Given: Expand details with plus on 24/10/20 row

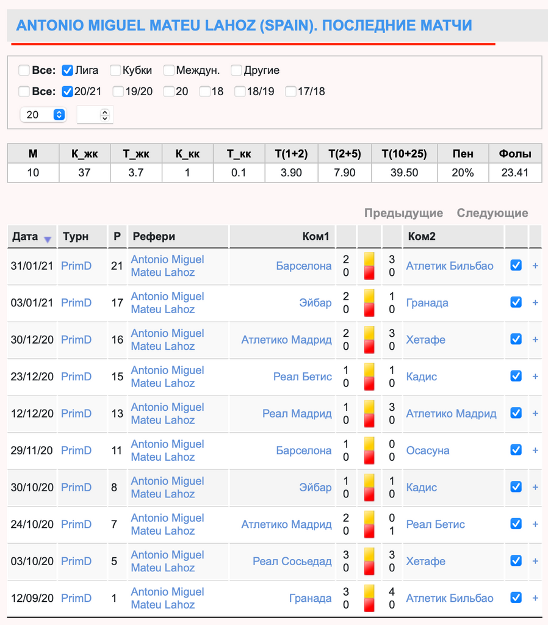Looking at the screenshot, I should click(535, 524).
